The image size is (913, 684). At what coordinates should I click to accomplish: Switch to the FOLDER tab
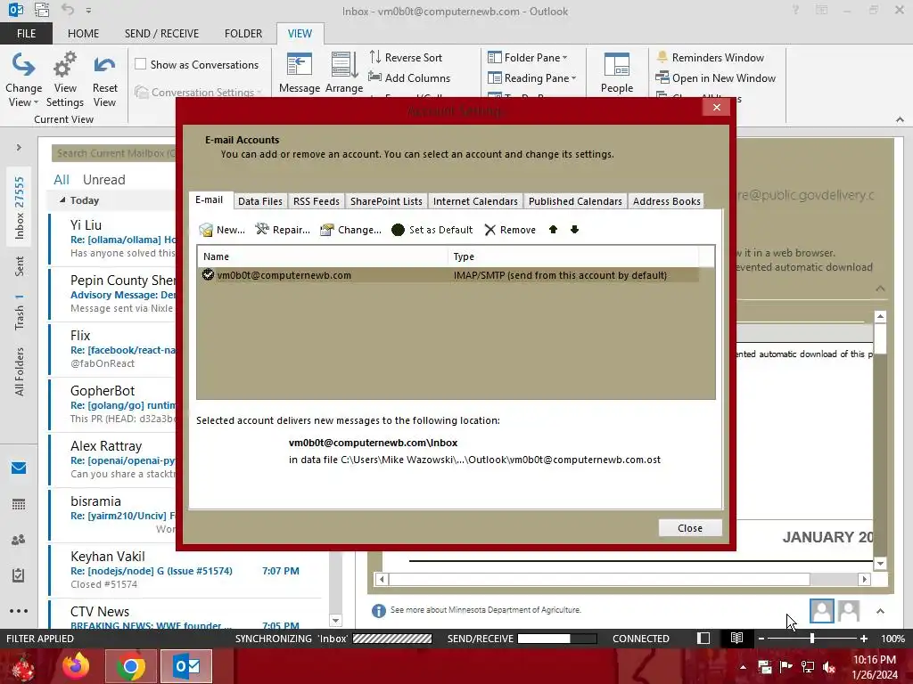pos(243,34)
